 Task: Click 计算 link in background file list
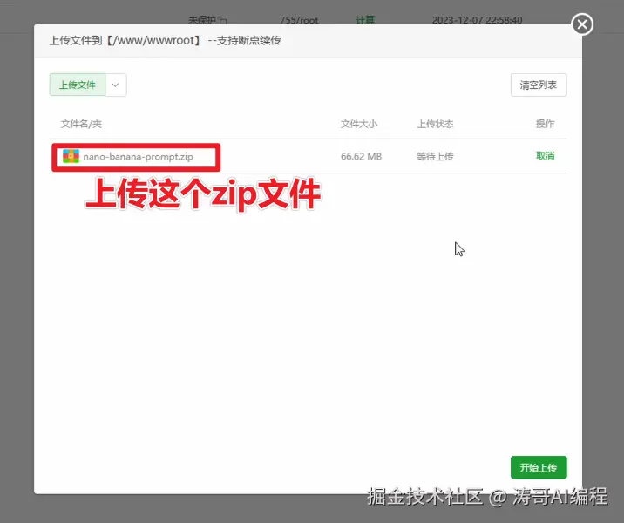click(x=365, y=19)
